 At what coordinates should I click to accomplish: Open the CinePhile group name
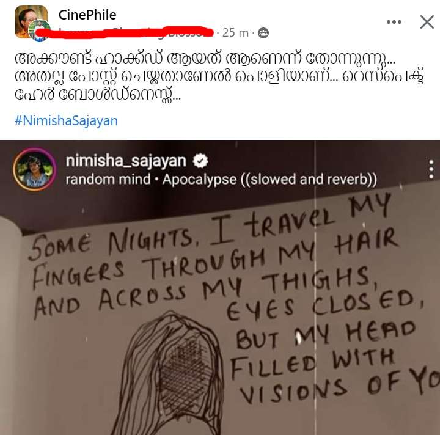pyautogui.click(x=87, y=15)
